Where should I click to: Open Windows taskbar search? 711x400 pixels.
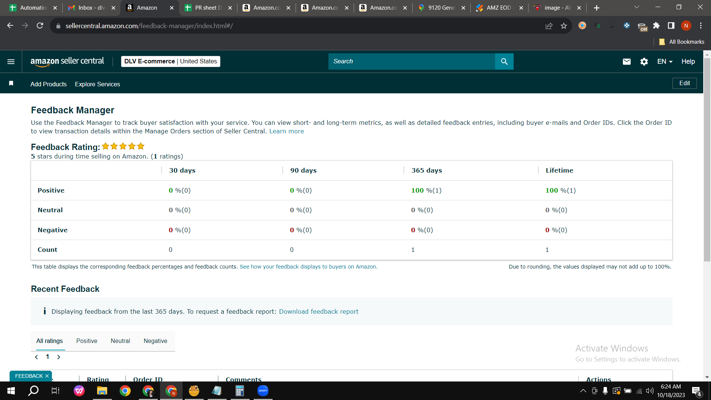point(34,391)
